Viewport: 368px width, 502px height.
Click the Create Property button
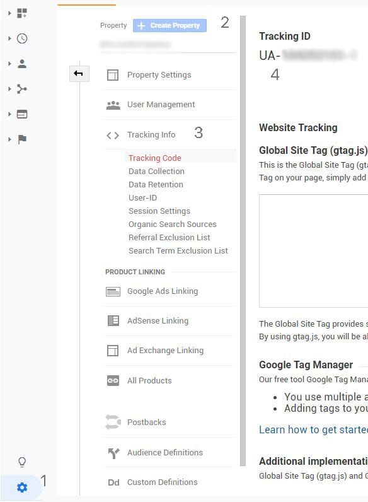pyautogui.click(x=170, y=26)
